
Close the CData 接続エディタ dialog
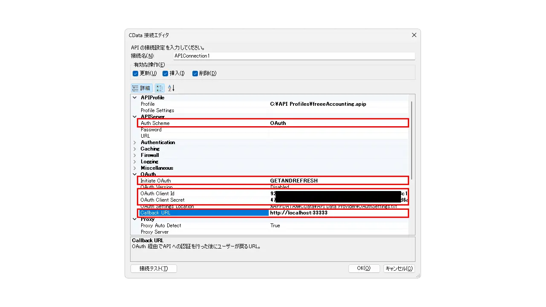pyautogui.click(x=414, y=35)
